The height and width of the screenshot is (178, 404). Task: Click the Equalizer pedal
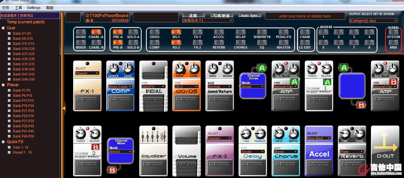[x=153, y=151]
